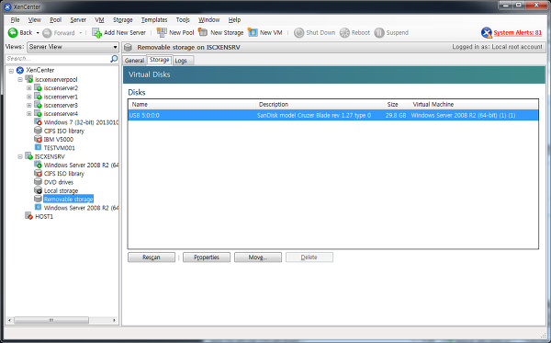The image size is (551, 343).
Task: Open the Templates menu
Action: pos(154,20)
